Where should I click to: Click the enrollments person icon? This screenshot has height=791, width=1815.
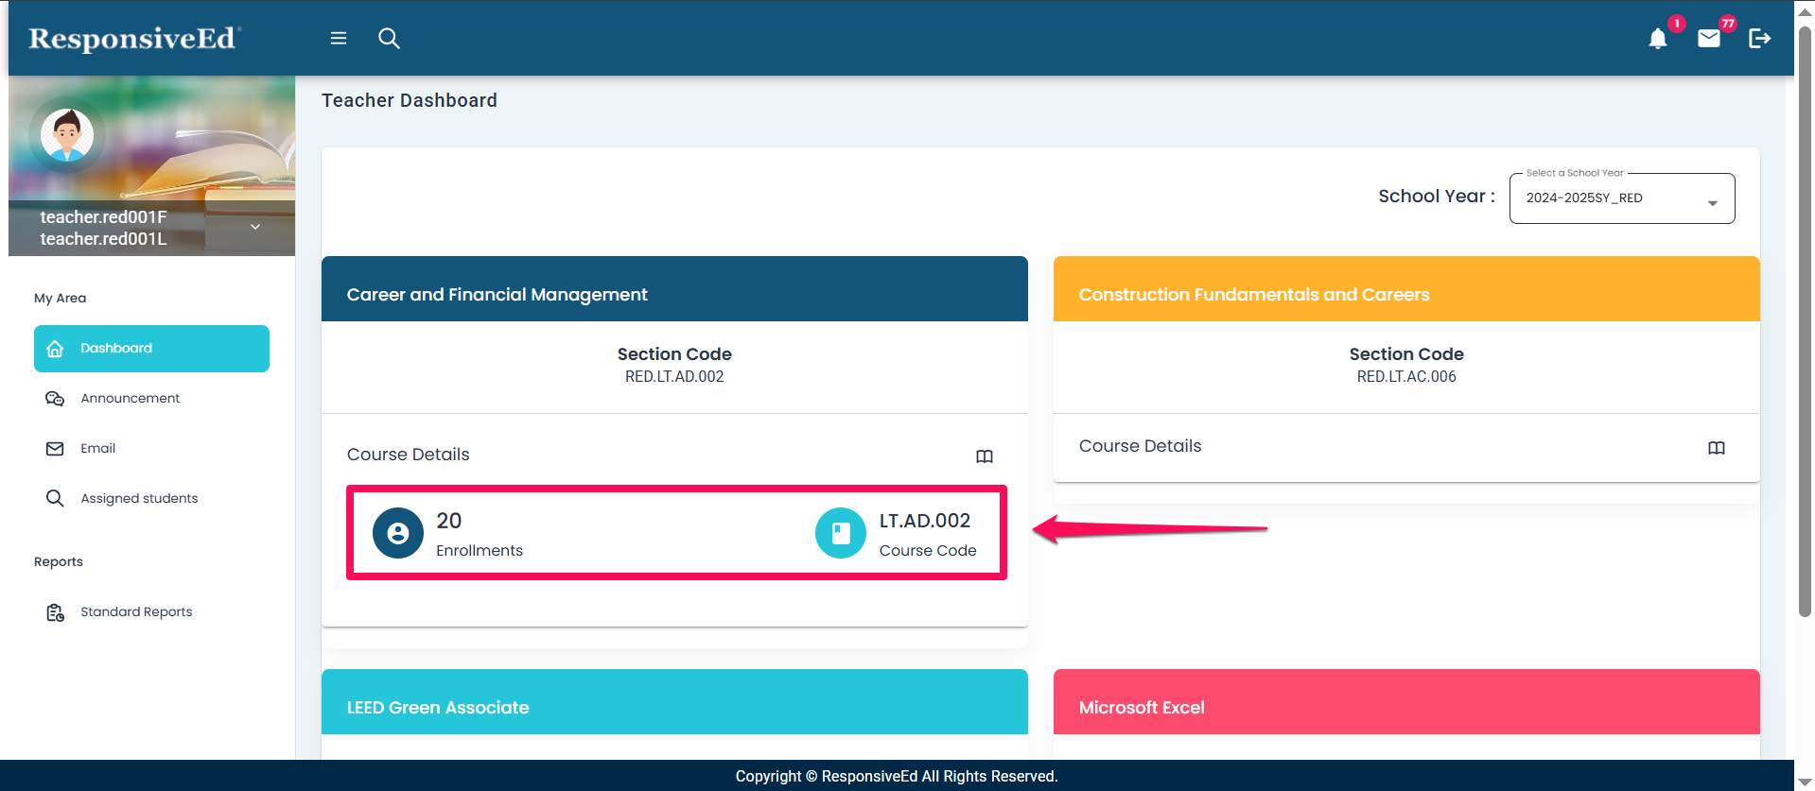click(397, 534)
